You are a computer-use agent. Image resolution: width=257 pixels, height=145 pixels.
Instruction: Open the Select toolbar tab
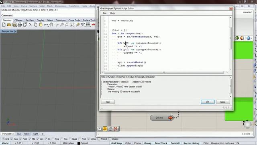tap(50, 21)
